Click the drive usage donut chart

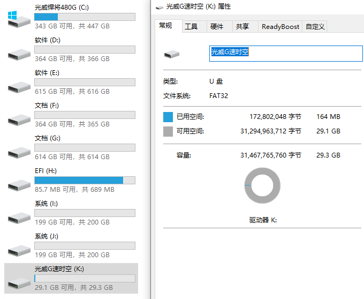pyautogui.click(x=262, y=185)
